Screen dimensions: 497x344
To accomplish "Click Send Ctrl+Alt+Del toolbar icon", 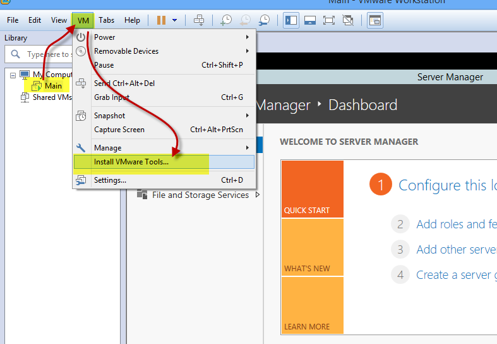I will pyautogui.click(x=199, y=20).
